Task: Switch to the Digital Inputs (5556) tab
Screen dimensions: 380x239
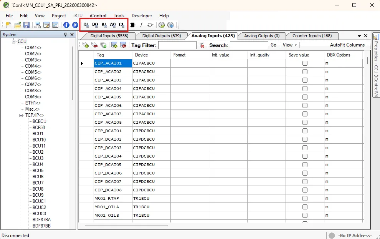Action: pyautogui.click(x=109, y=36)
